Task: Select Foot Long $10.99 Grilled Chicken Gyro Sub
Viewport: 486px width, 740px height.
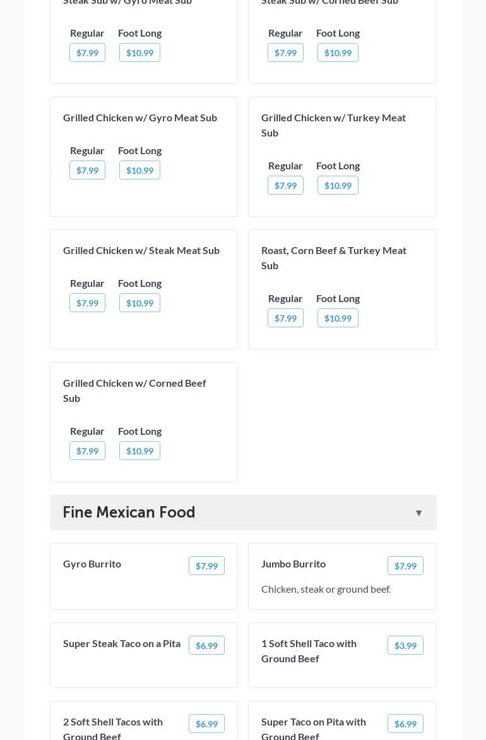Action: click(x=139, y=170)
